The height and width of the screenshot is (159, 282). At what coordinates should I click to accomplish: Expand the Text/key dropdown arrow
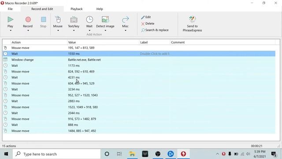point(74,30)
